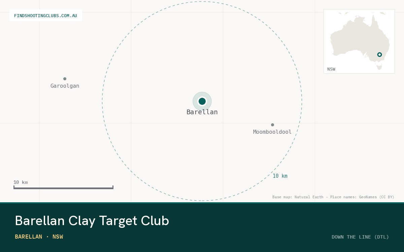Select the Moombooldool place name label

tap(272, 132)
